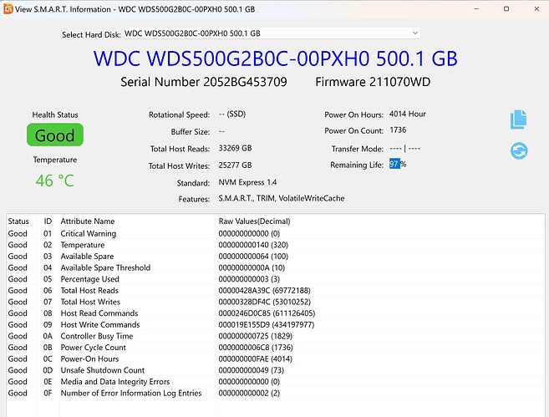Screen dimensions: 549x417
Task: Click the S.M.A.R.T., TRIM, VolatileWriteCache features text
Action: [282, 198]
